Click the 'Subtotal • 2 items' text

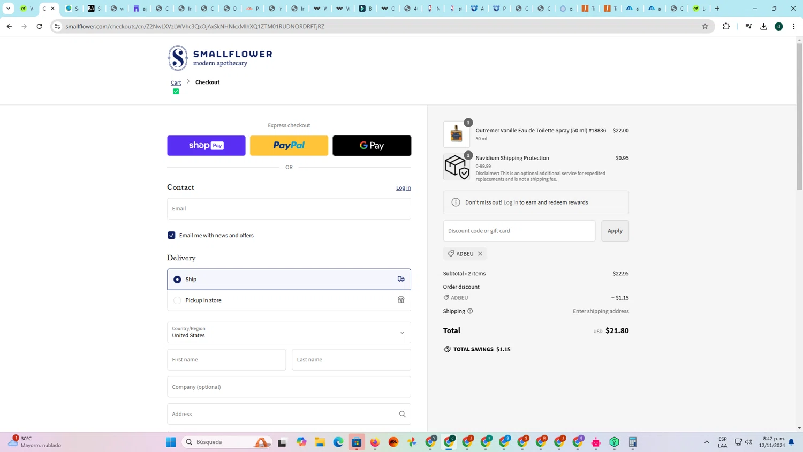(x=464, y=274)
